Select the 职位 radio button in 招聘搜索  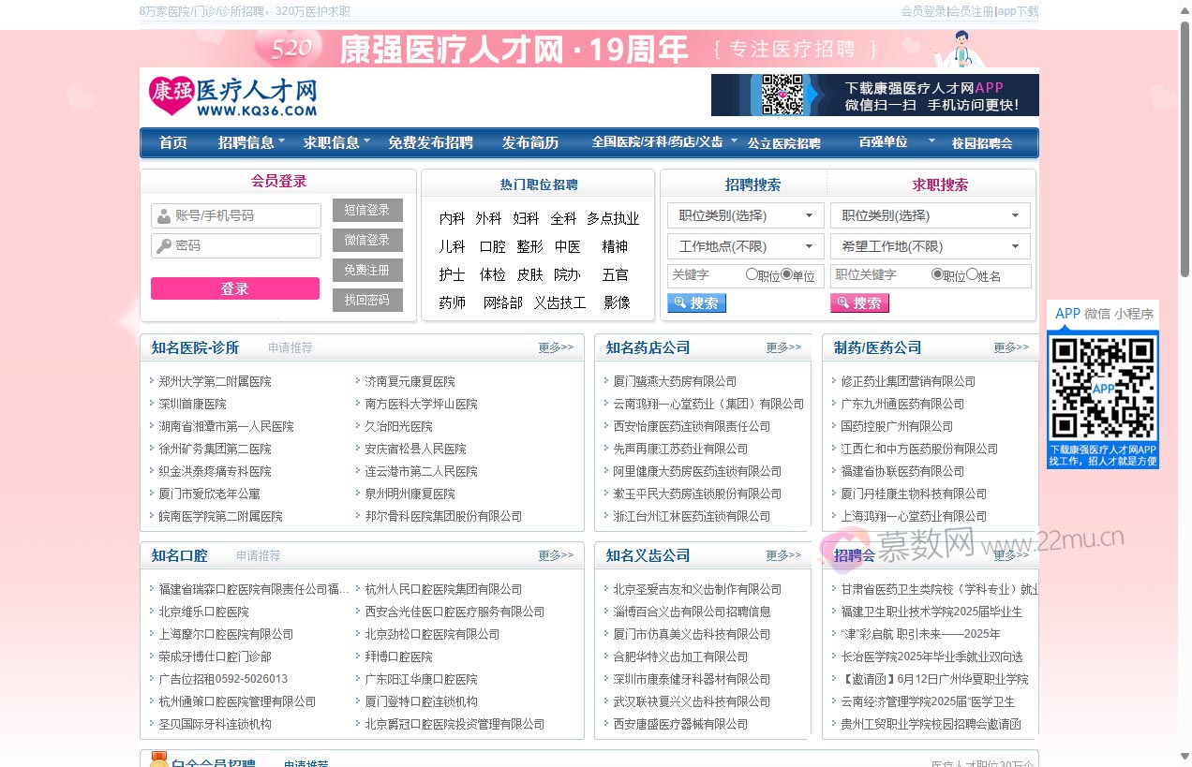752,273
